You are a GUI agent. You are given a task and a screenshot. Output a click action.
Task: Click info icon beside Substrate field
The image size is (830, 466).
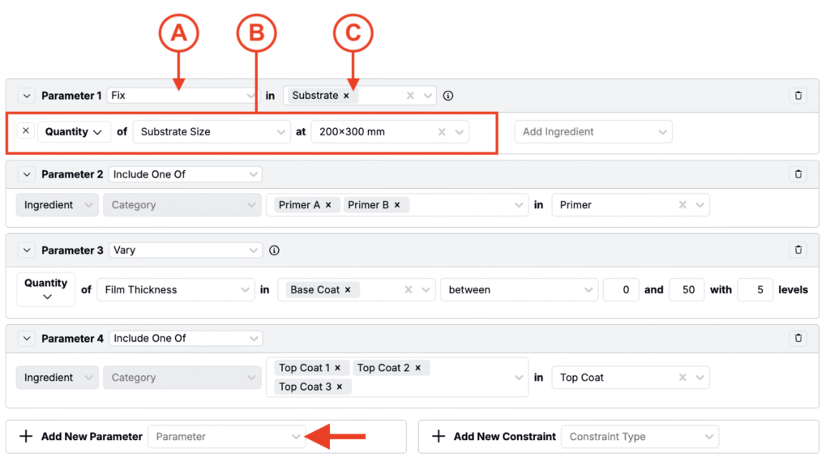coord(448,96)
